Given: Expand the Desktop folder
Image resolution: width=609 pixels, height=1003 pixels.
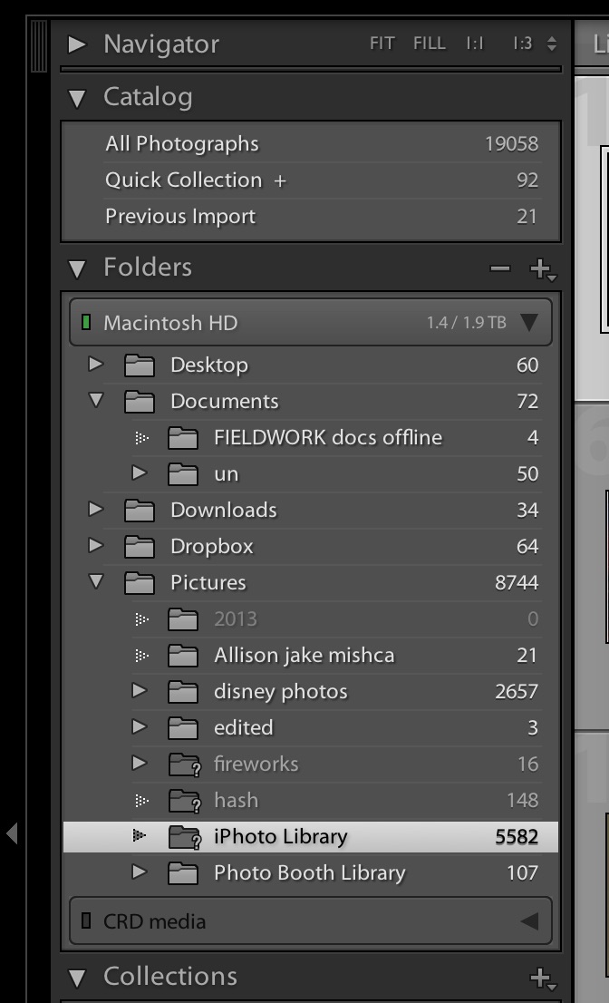Looking at the screenshot, I should pos(95,365).
